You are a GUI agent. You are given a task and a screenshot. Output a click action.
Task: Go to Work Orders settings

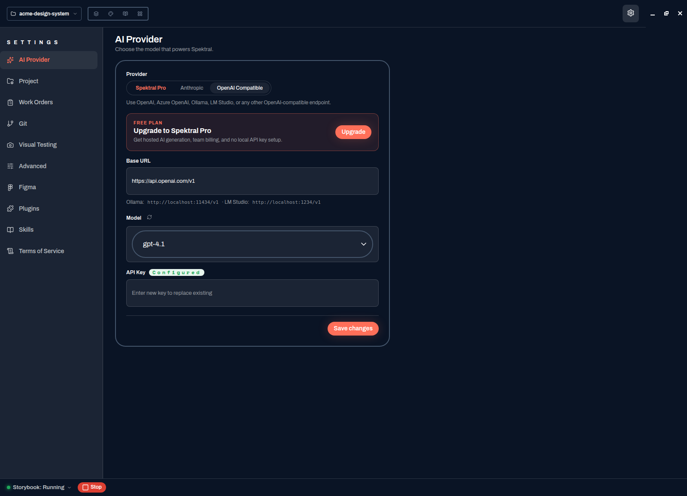click(x=49, y=103)
